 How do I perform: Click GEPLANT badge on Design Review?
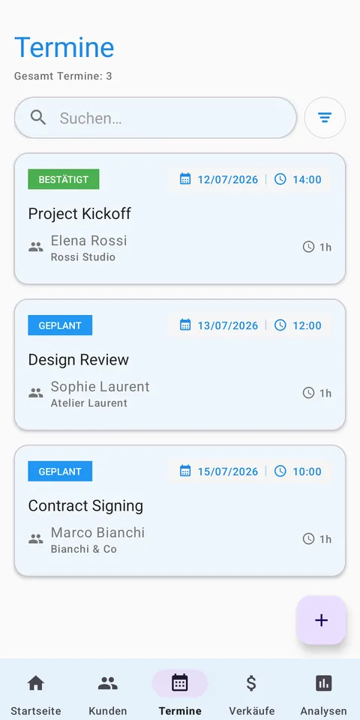click(x=60, y=325)
